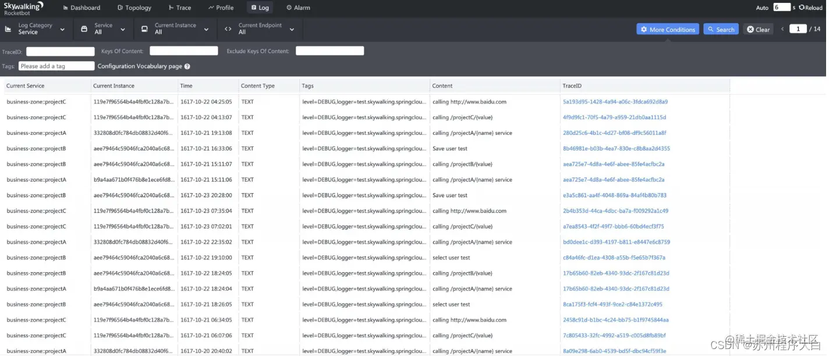
Task: Focus the Exclude Keys Of Content field
Action: pos(330,51)
